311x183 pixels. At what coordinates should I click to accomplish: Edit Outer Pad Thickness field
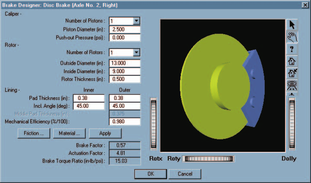tap(125, 98)
